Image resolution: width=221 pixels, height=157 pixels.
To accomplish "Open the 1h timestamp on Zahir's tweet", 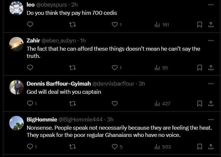I will [x=83, y=41].
